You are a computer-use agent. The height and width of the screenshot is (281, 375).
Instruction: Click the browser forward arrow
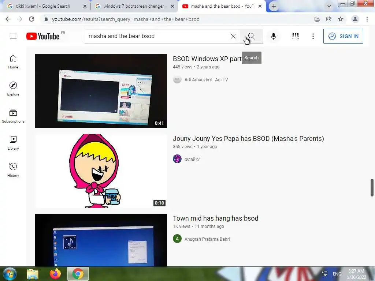[x=20, y=19]
